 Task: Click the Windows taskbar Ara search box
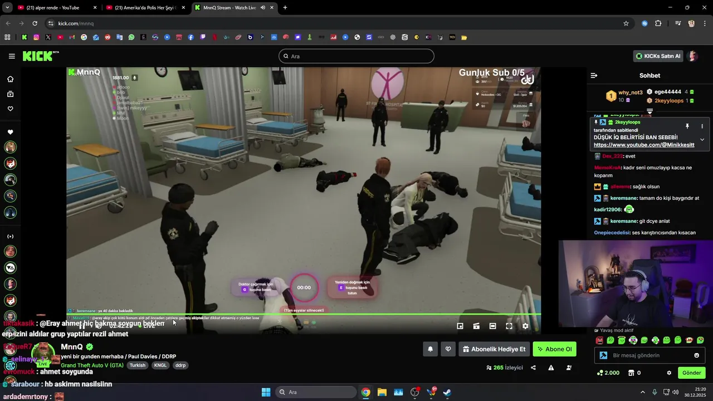pos(316,392)
